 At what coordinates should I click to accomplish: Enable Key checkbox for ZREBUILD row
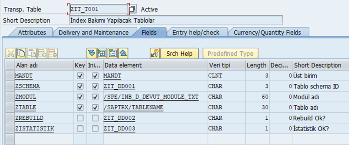(x=80, y=118)
